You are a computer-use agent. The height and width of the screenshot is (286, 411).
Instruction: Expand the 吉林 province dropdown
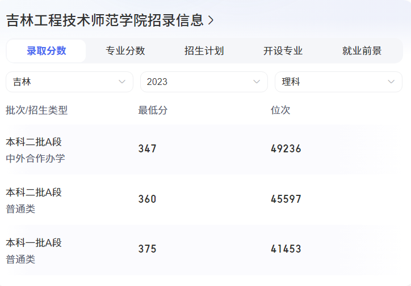69,82
